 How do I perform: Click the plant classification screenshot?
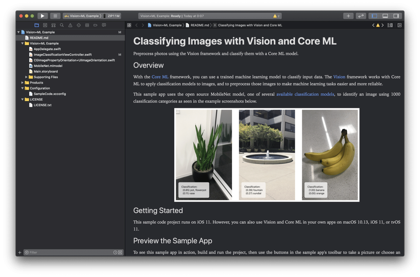pos(204,155)
